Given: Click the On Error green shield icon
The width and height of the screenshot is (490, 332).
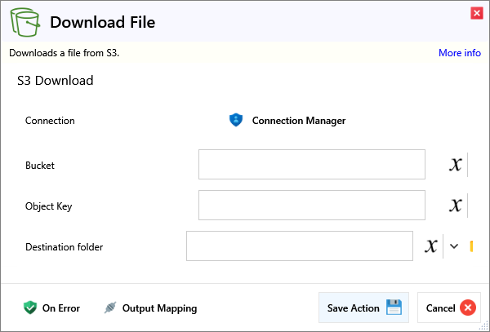Looking at the screenshot, I should pos(30,308).
